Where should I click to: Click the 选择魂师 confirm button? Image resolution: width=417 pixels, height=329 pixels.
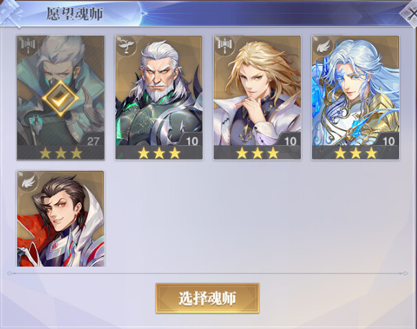coord(207,298)
